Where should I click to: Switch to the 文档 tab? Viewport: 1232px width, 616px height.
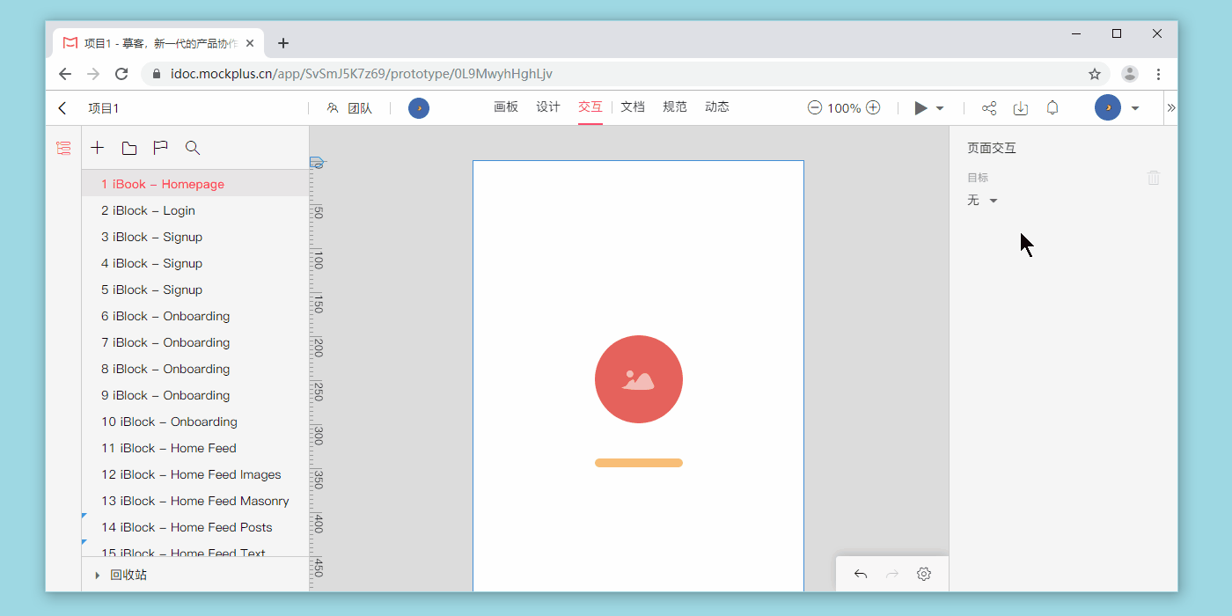coord(633,107)
